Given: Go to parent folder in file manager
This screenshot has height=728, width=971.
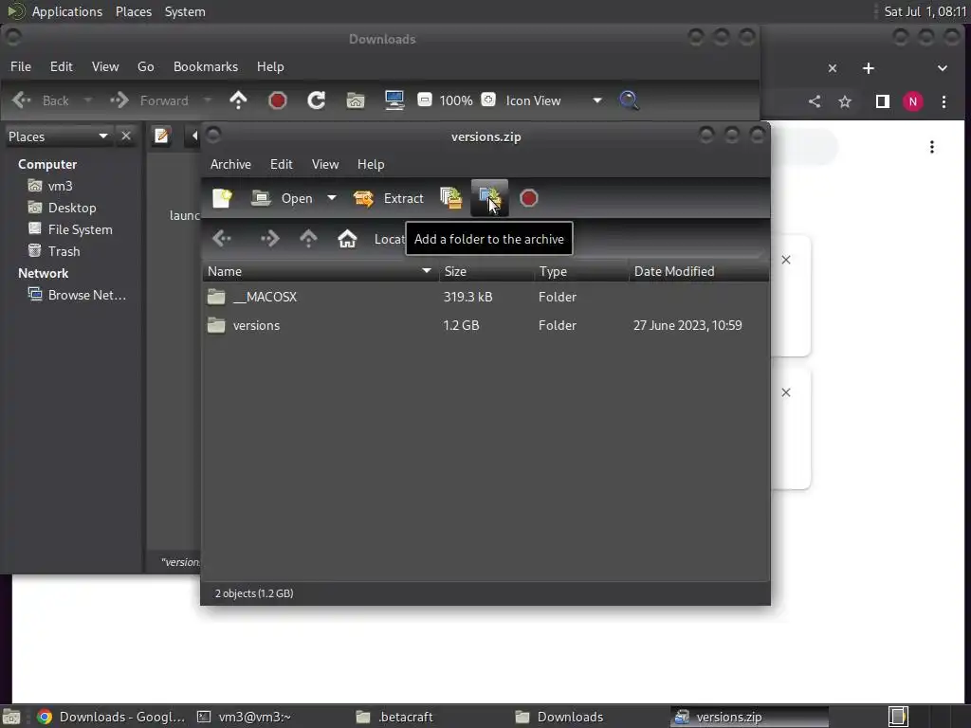Looking at the screenshot, I should tap(238, 100).
